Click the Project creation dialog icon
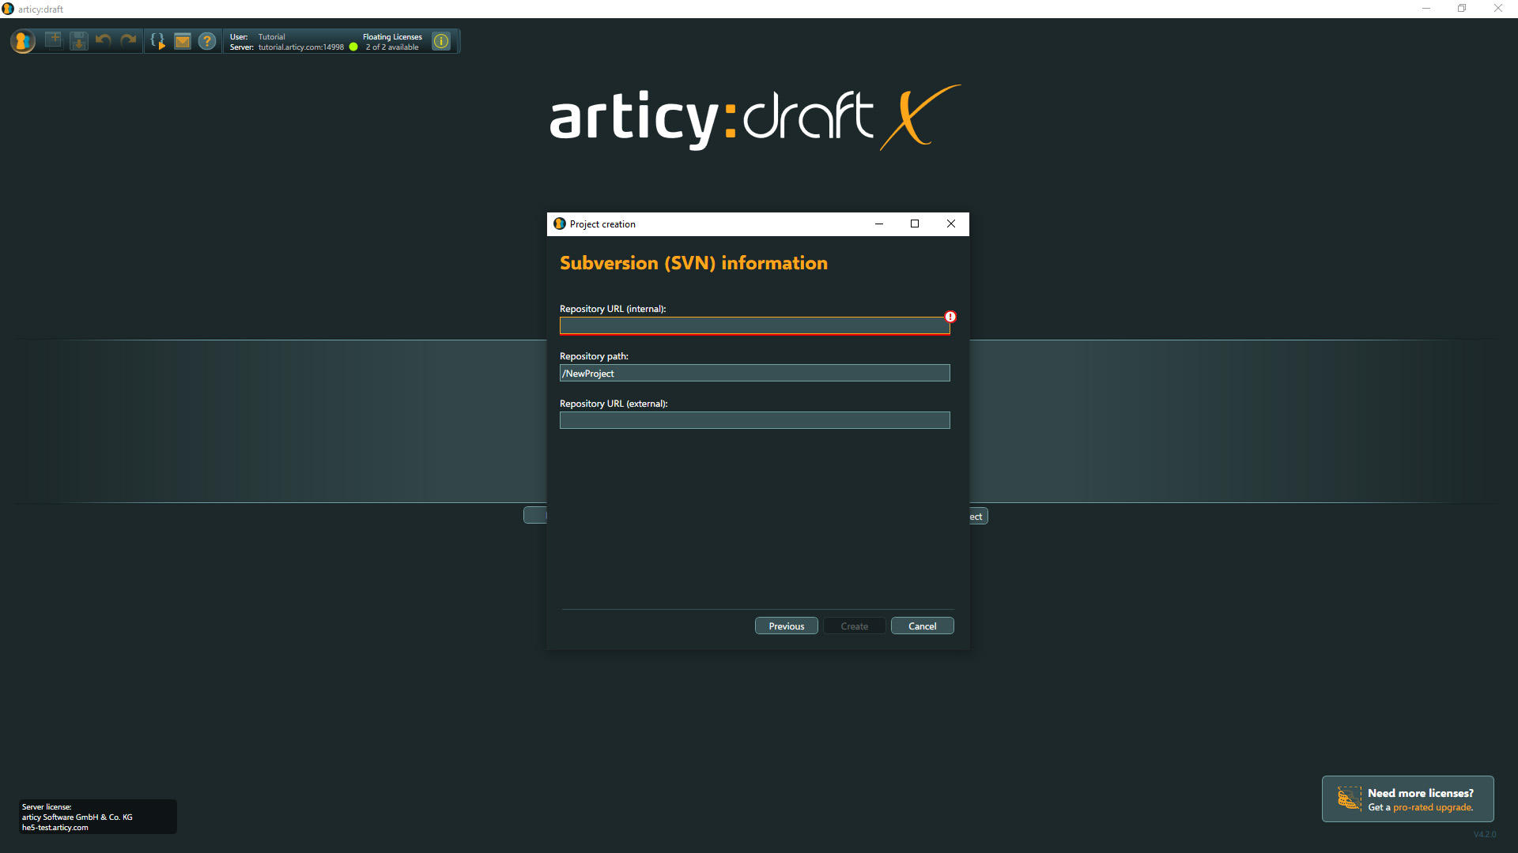 point(560,224)
